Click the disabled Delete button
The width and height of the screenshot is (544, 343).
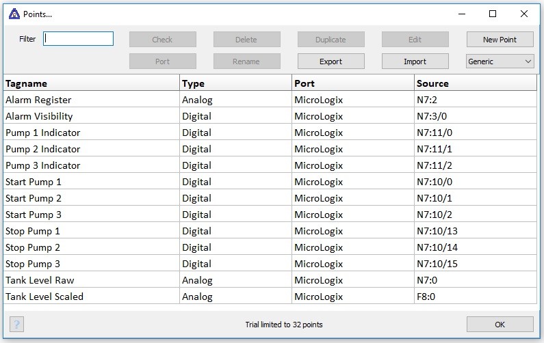(246, 40)
